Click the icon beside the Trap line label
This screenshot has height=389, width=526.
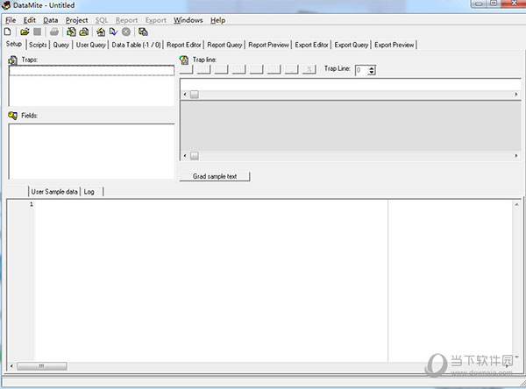click(x=184, y=60)
